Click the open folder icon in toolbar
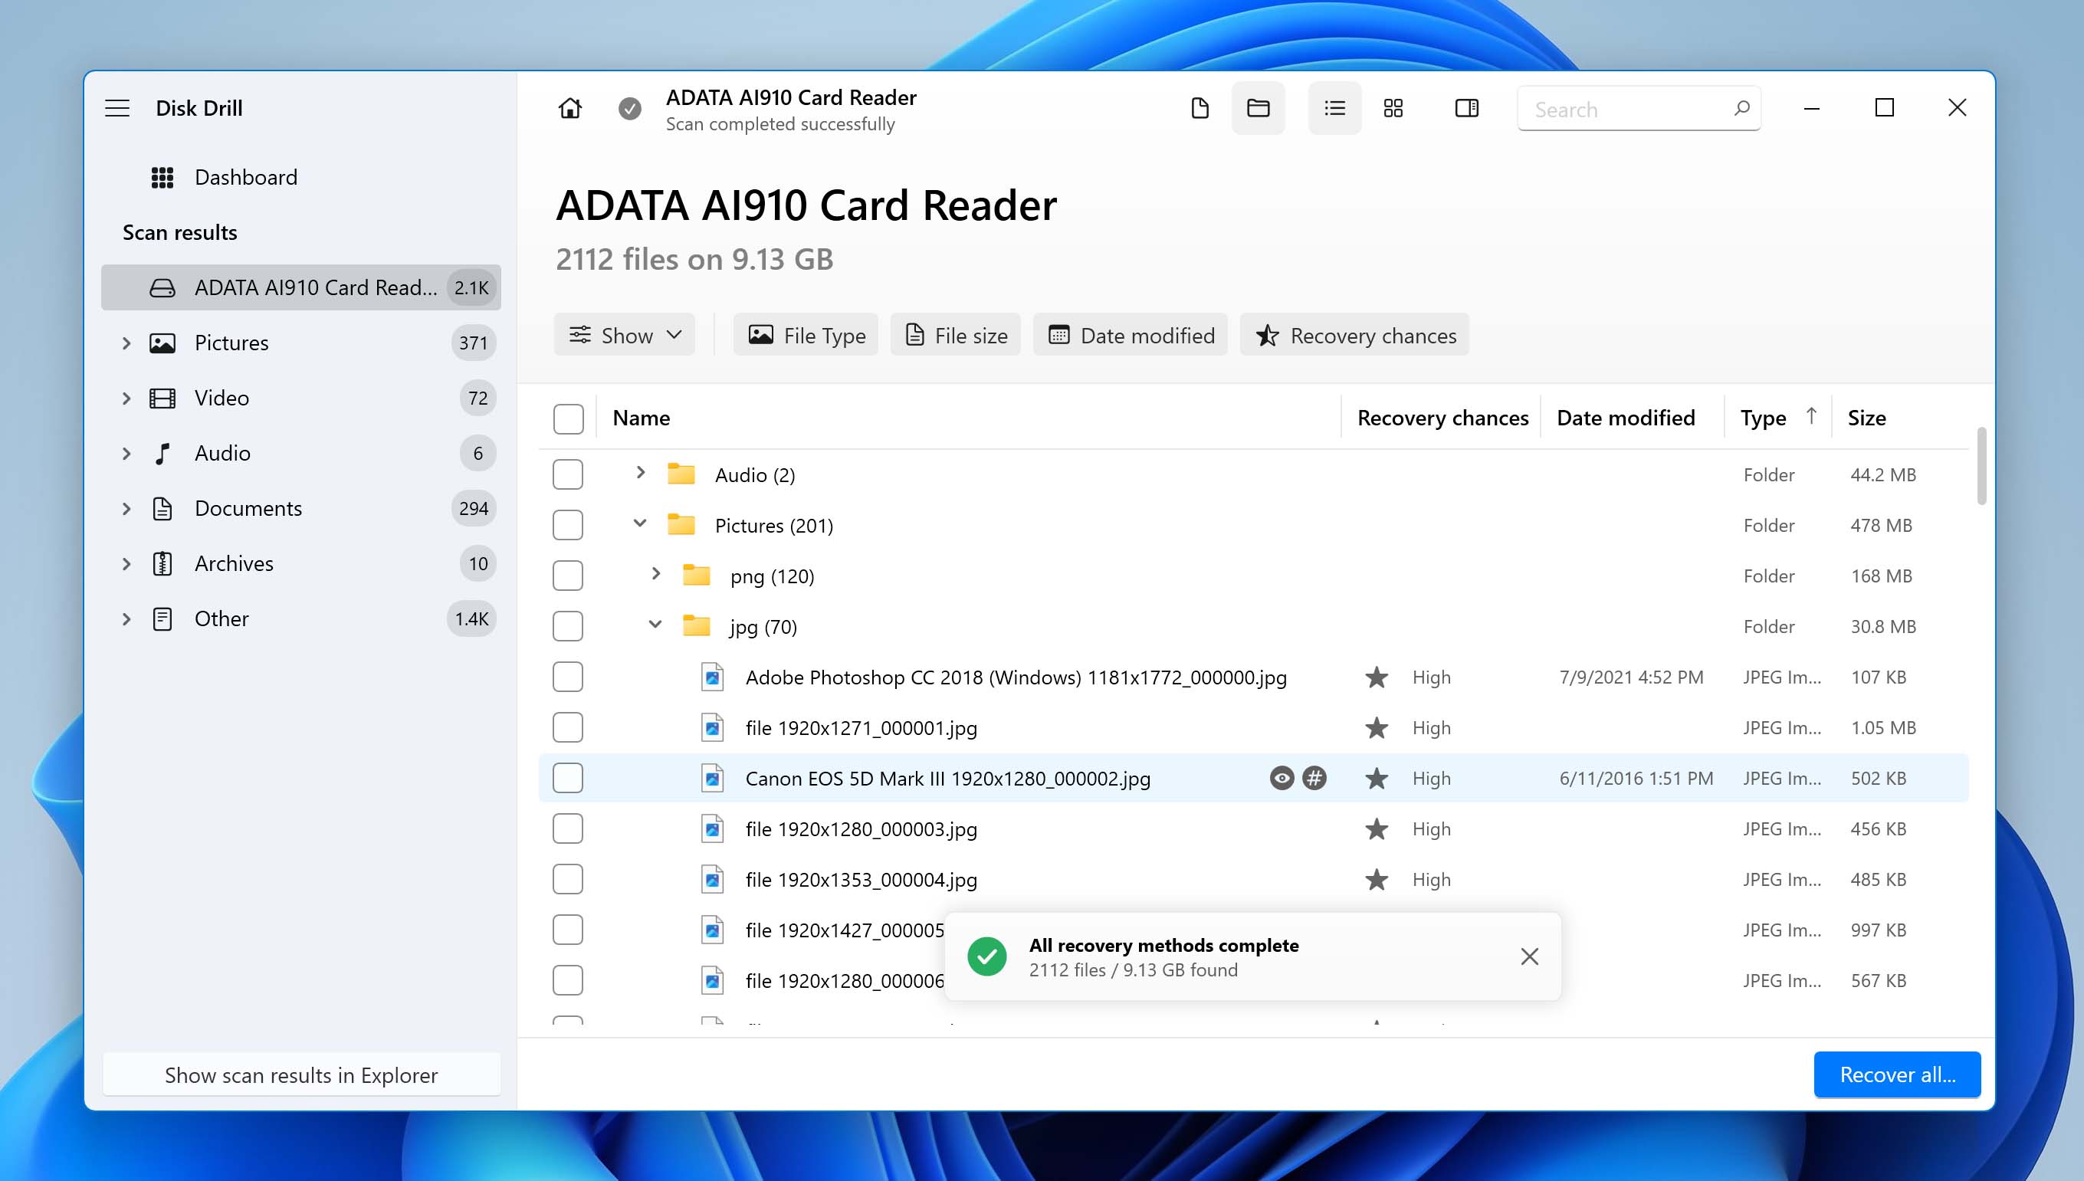 tap(1257, 109)
